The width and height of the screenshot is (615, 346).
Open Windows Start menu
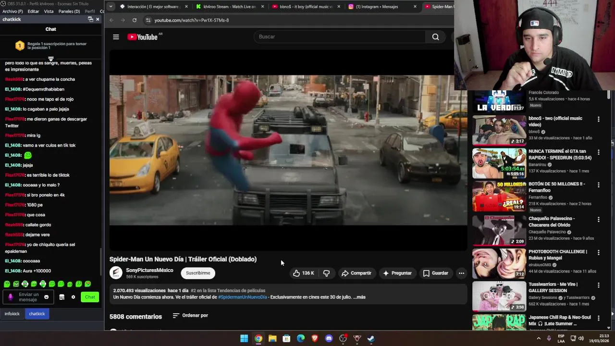tap(244, 338)
